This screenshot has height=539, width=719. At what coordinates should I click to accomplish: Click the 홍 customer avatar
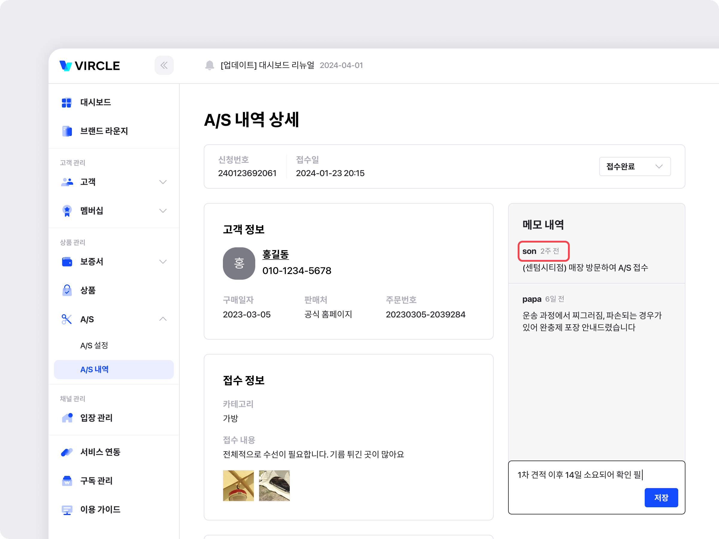(x=239, y=263)
